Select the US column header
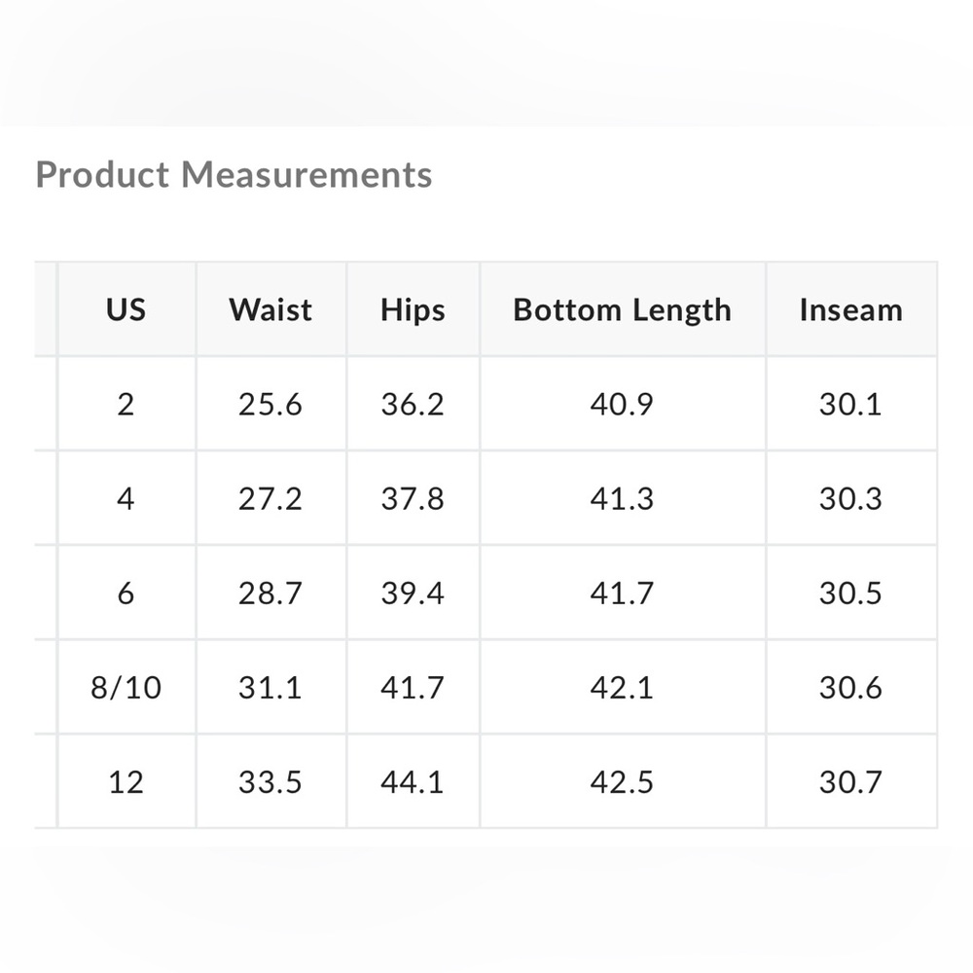973x973 pixels. [126, 309]
